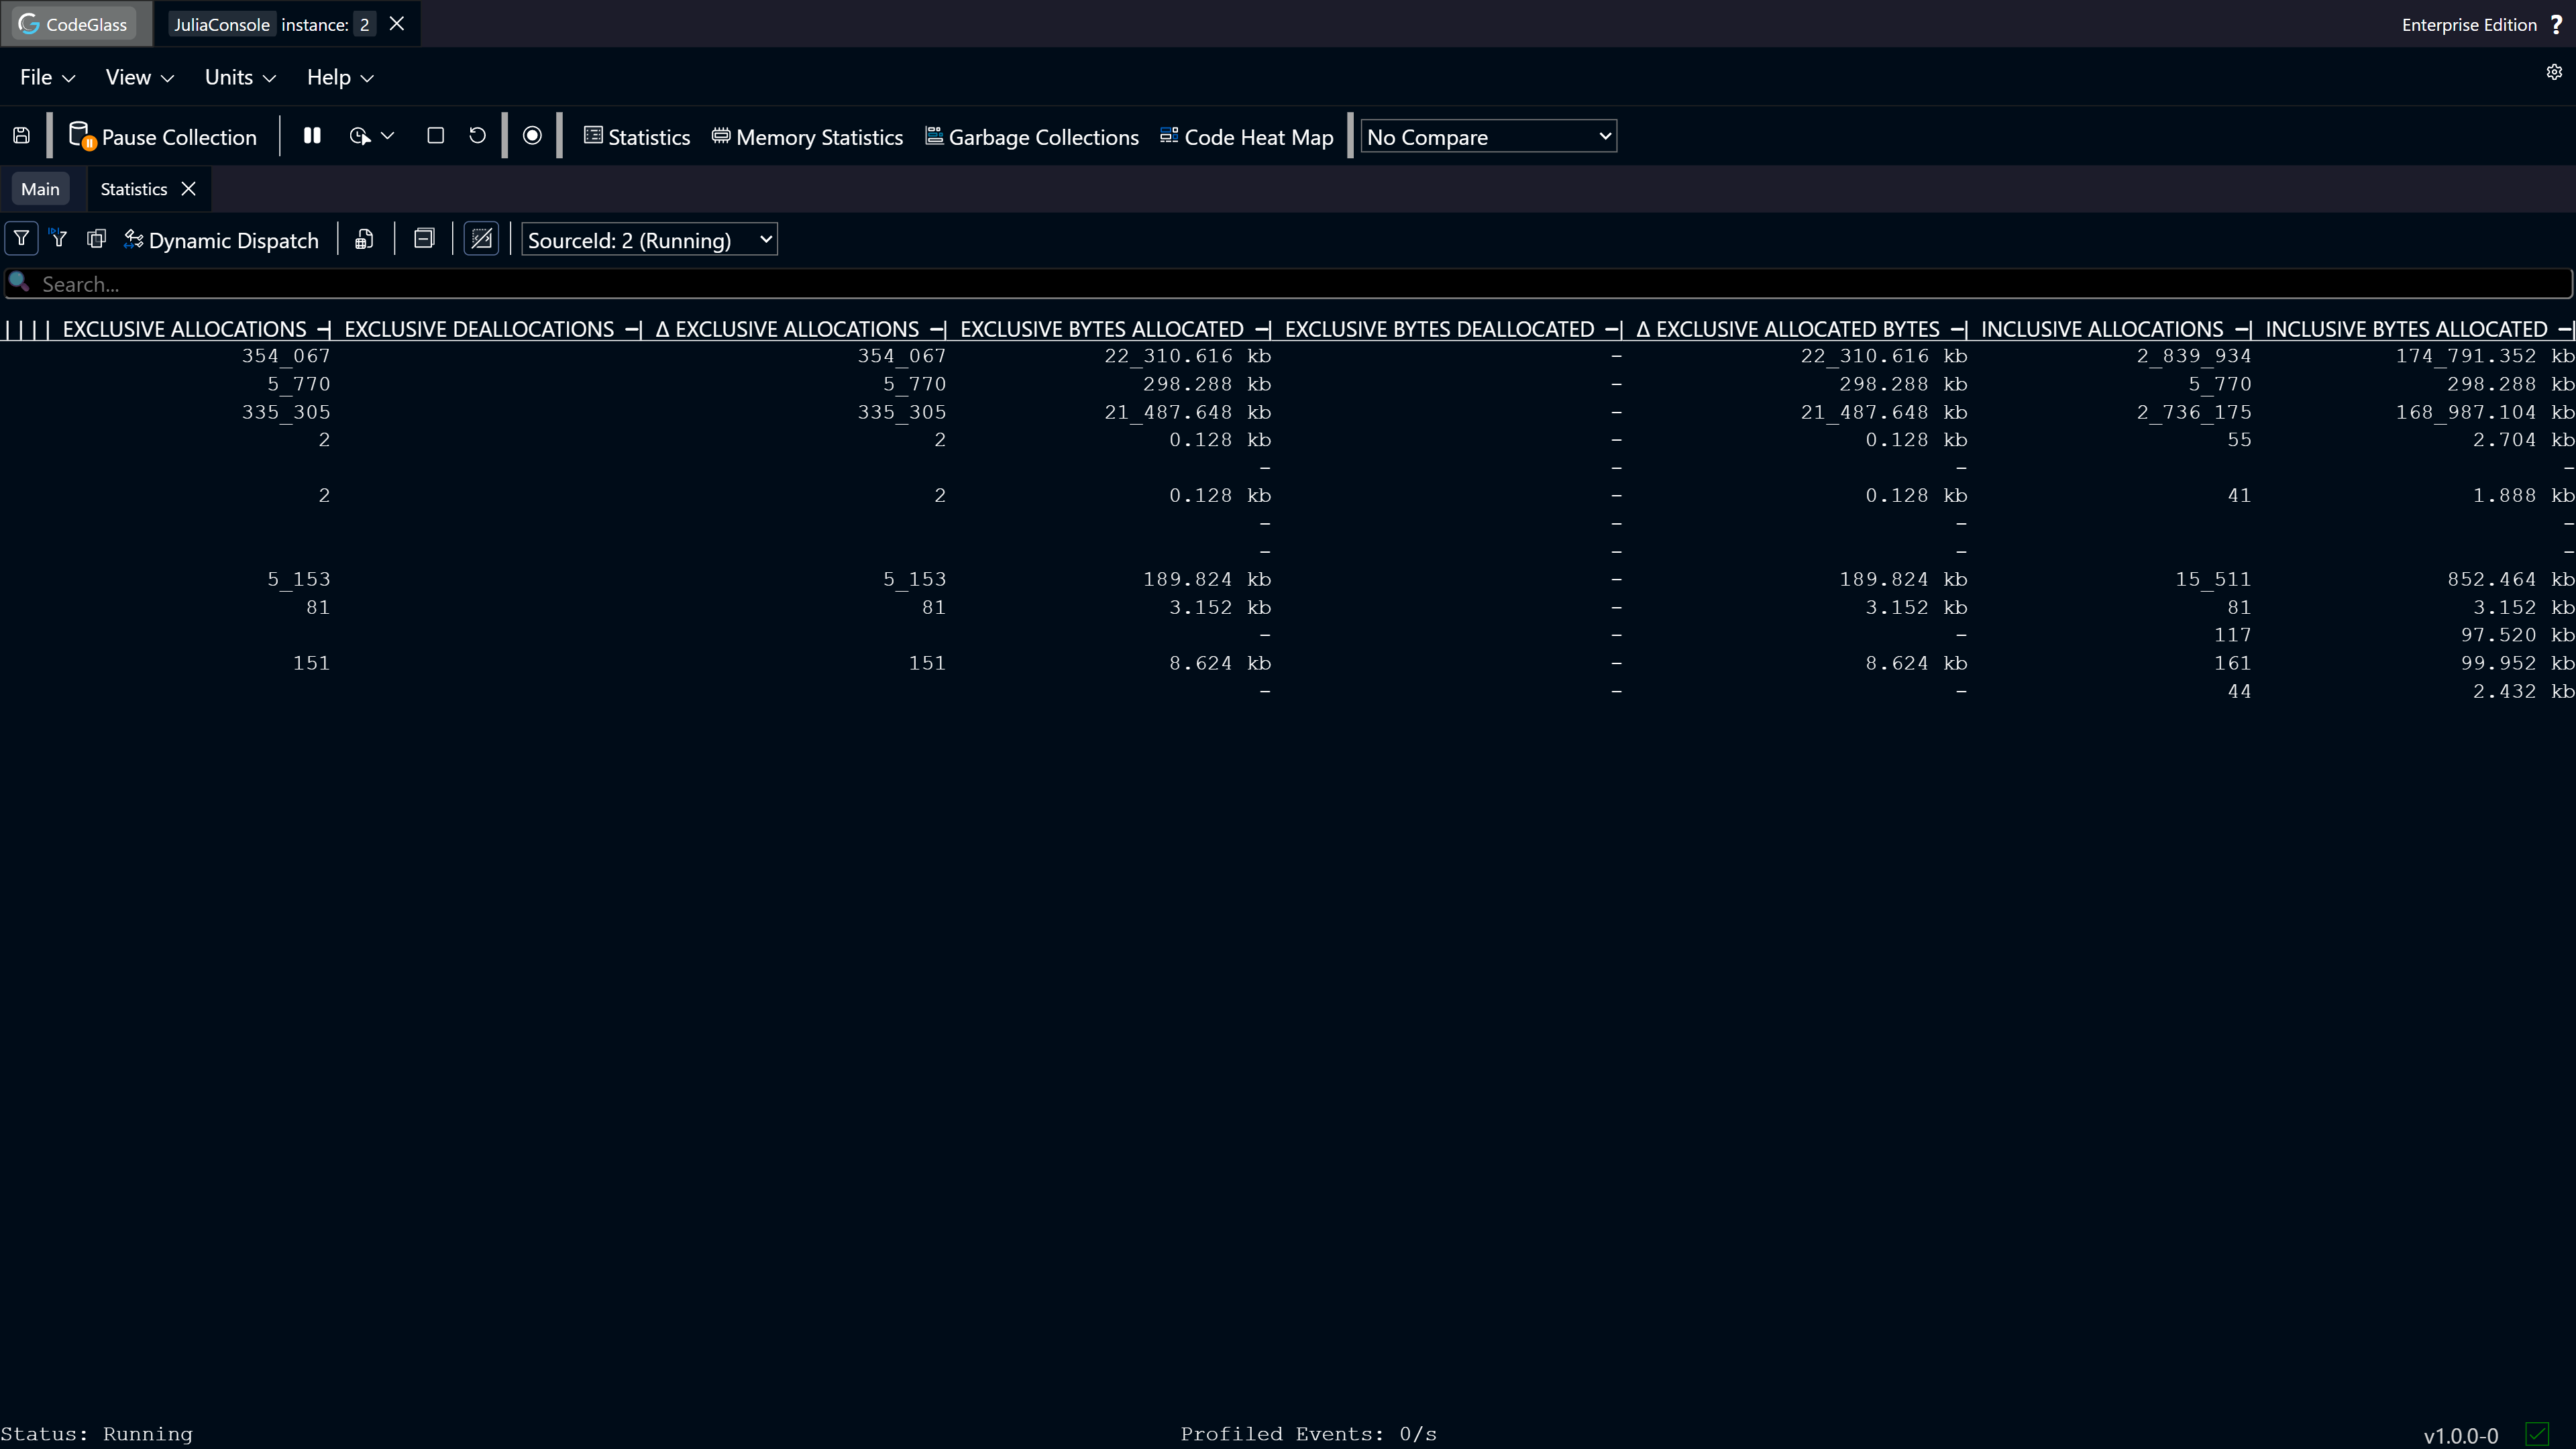Screen dimensions: 2576x1449
Task: Click the collapse all icon
Action: pyautogui.click(x=424, y=239)
